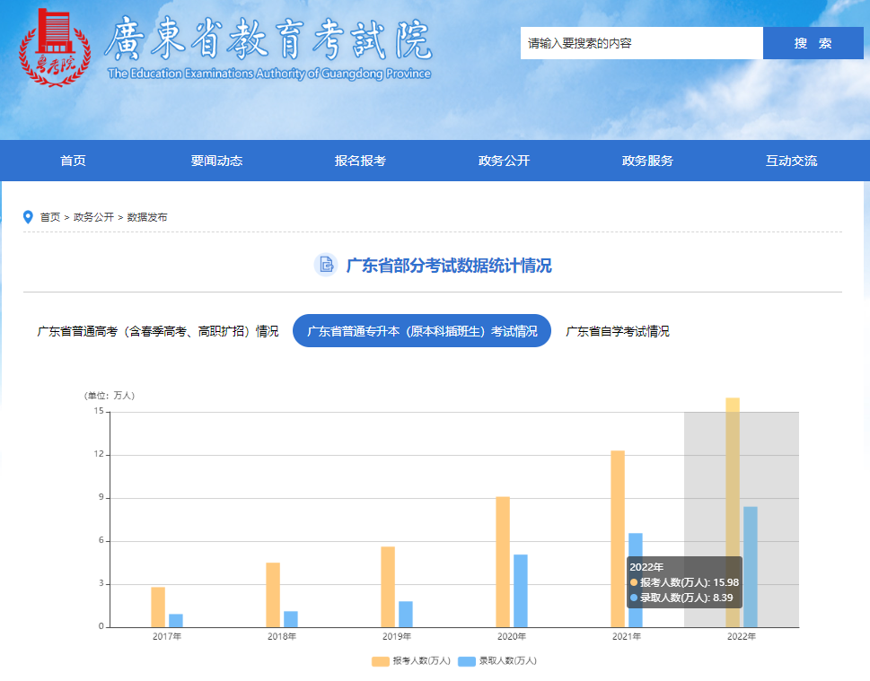The image size is (870, 681).
Task: Click the 搜索 search button
Action: click(813, 43)
